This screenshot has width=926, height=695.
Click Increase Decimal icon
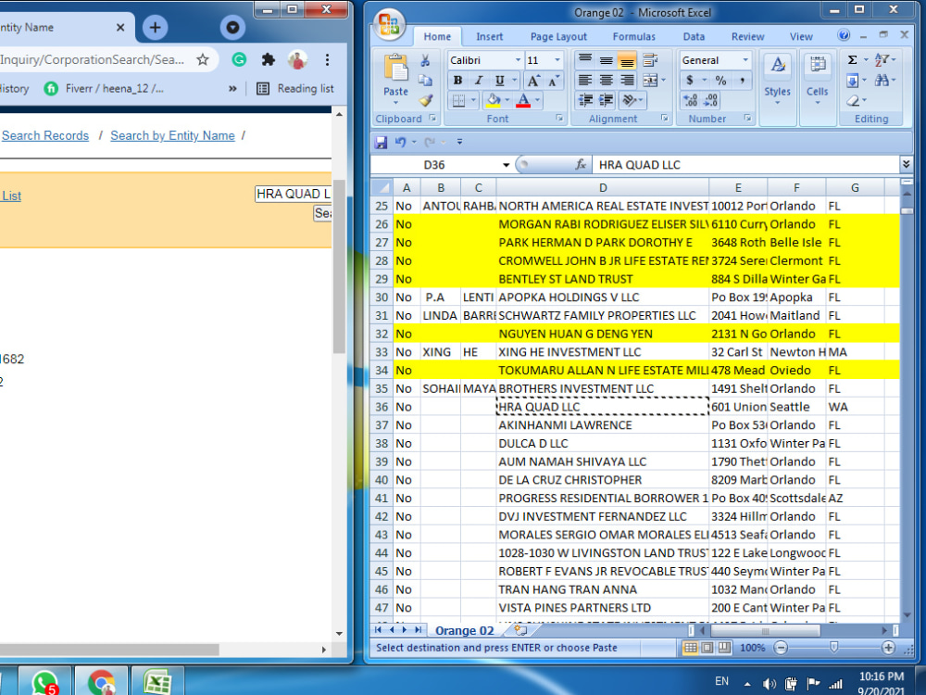[690, 100]
